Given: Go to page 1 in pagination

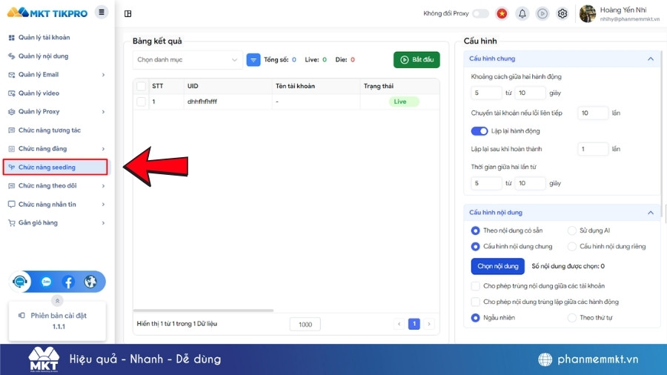Looking at the screenshot, I should pyautogui.click(x=414, y=324).
